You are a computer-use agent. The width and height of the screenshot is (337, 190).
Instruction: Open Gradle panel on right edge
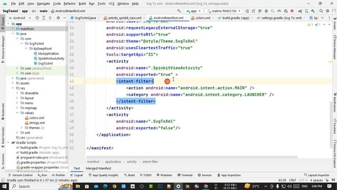coord(335,24)
